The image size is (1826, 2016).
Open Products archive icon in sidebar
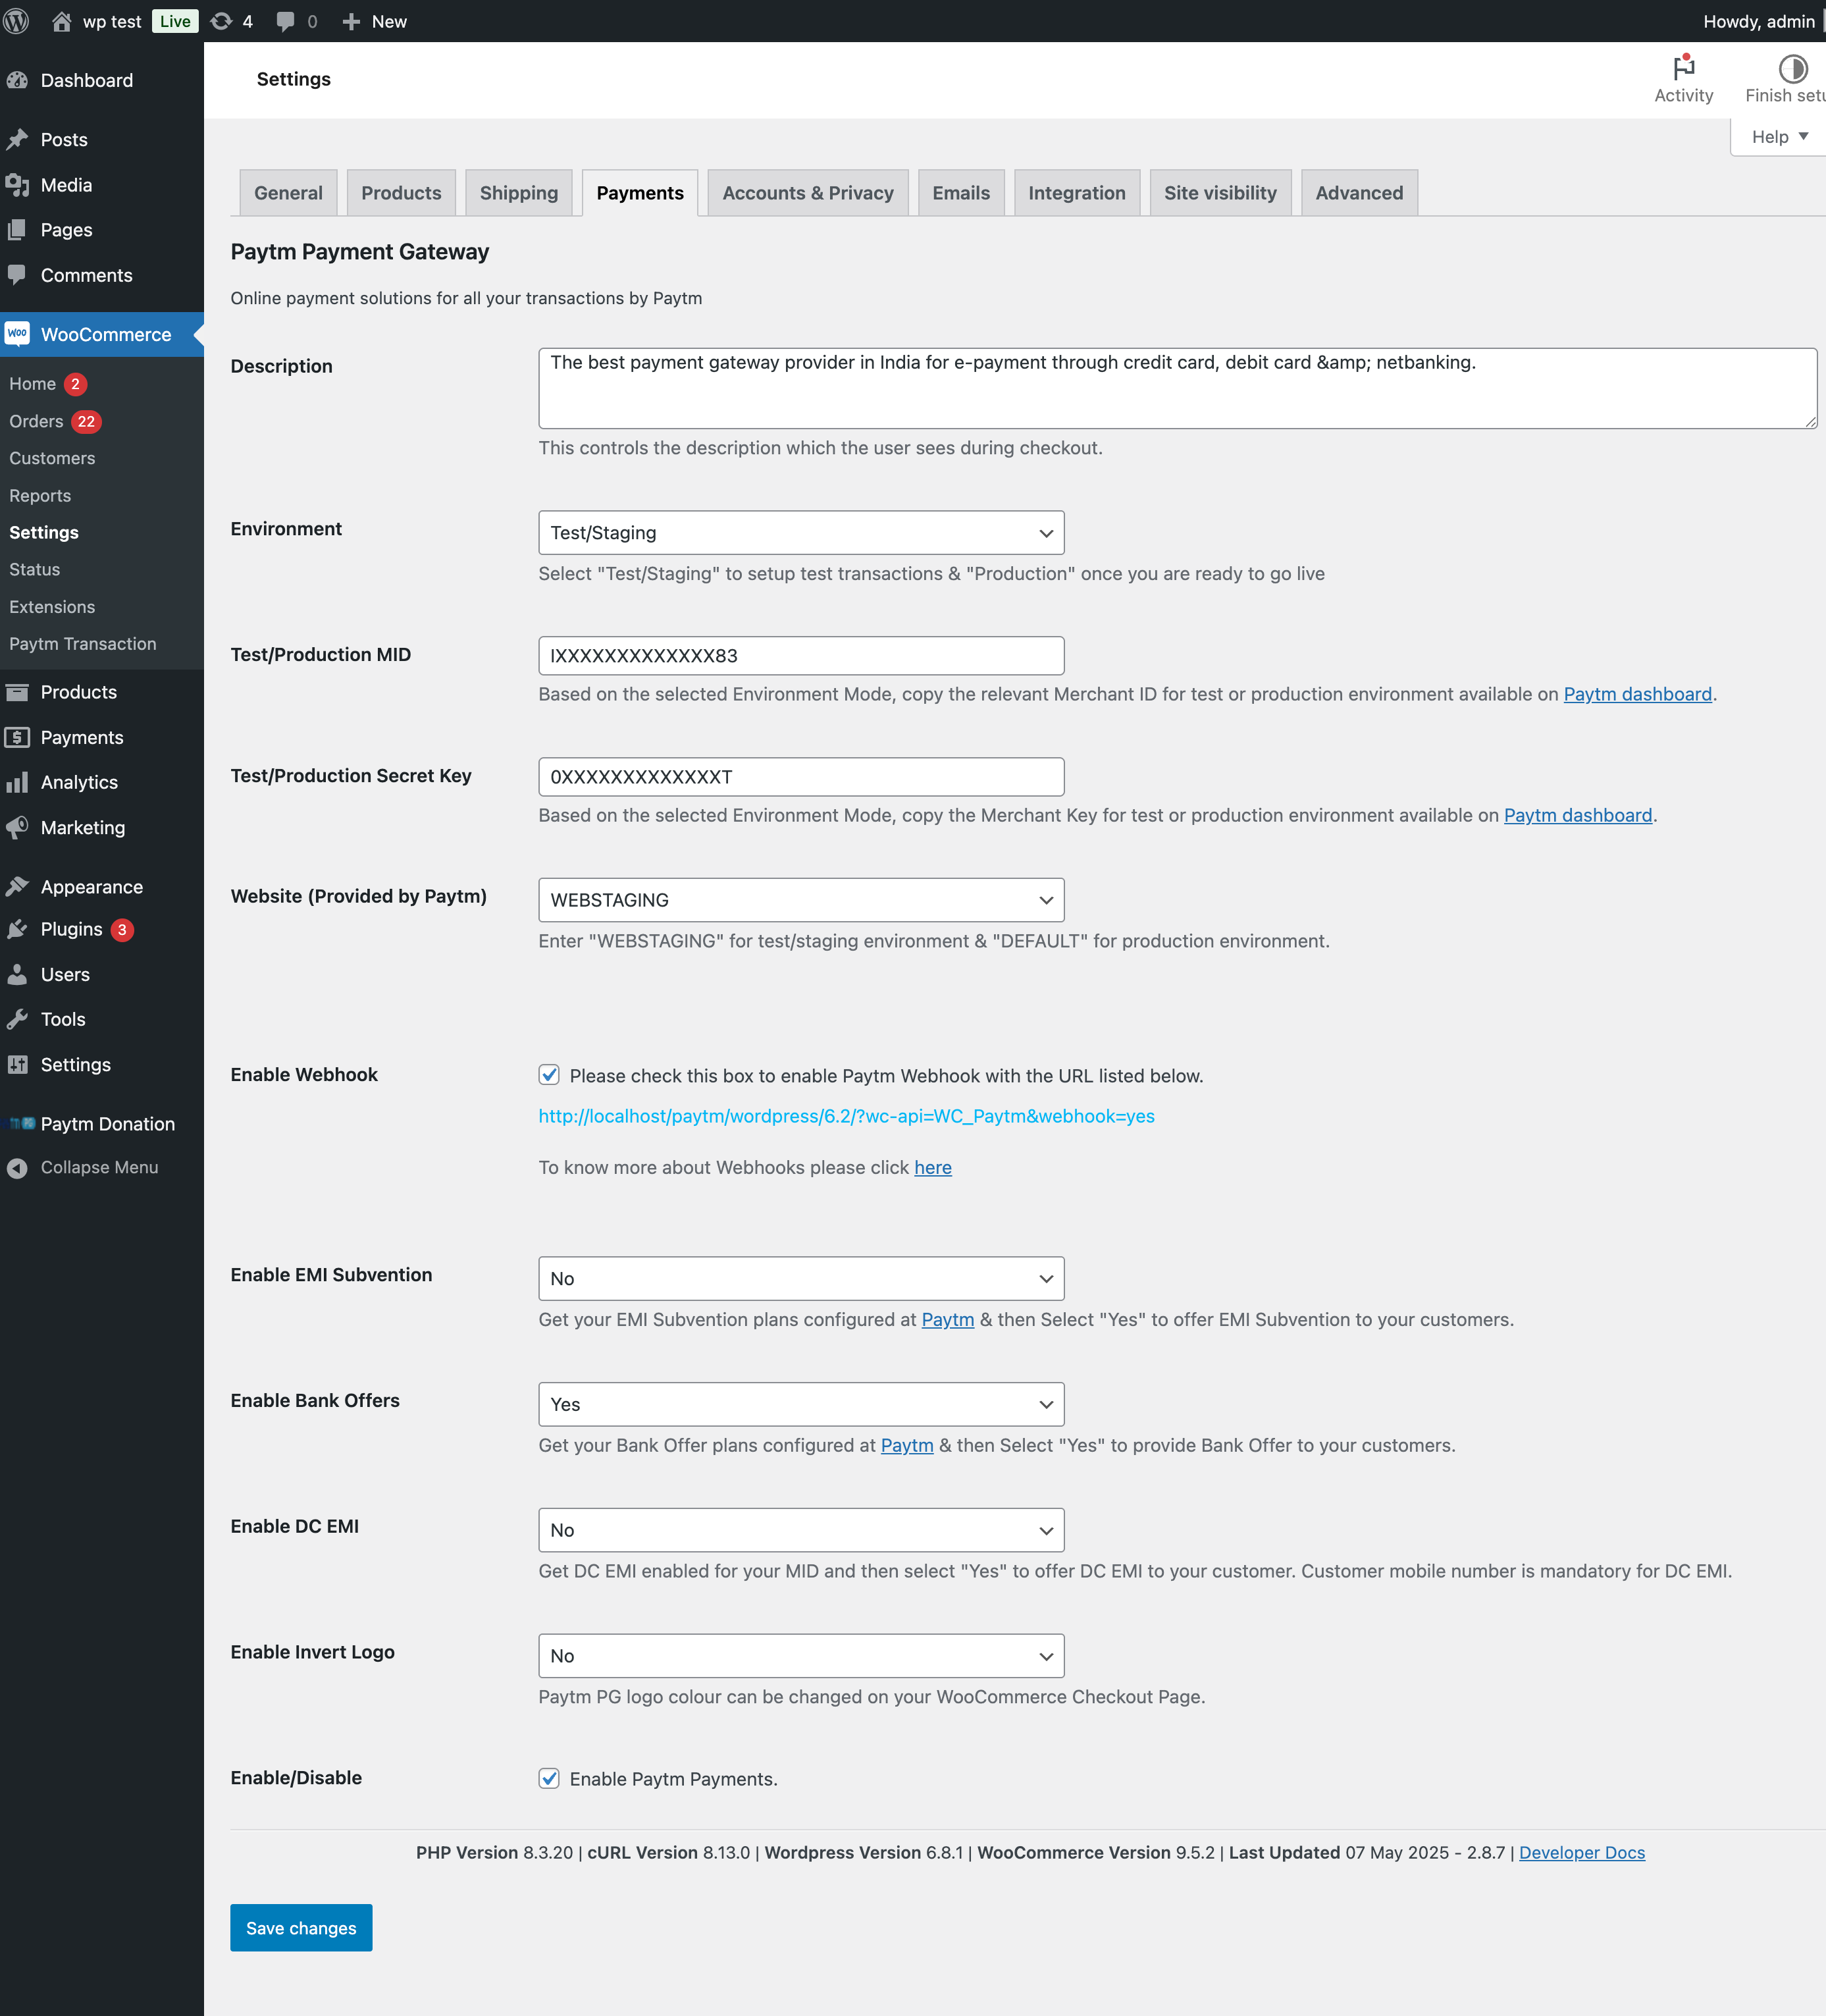coord(17,692)
